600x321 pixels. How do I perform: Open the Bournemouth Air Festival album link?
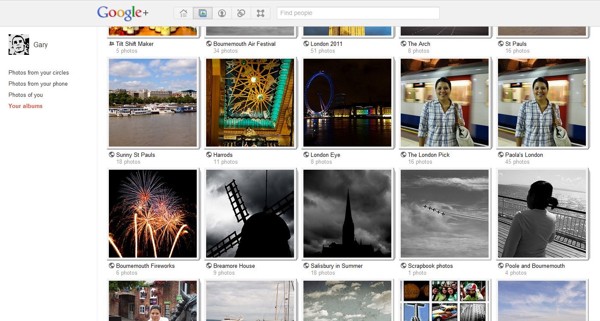[244, 44]
